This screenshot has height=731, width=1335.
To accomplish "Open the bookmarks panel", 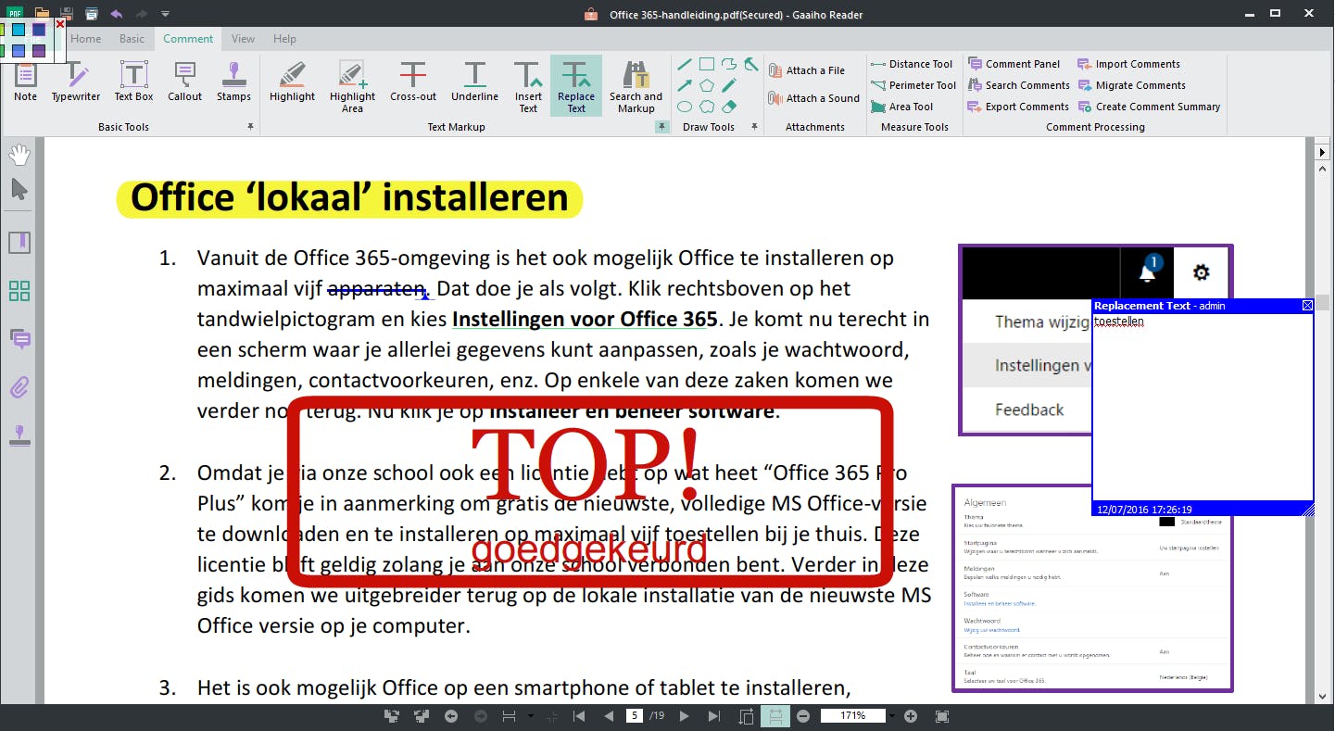I will pyautogui.click(x=19, y=244).
